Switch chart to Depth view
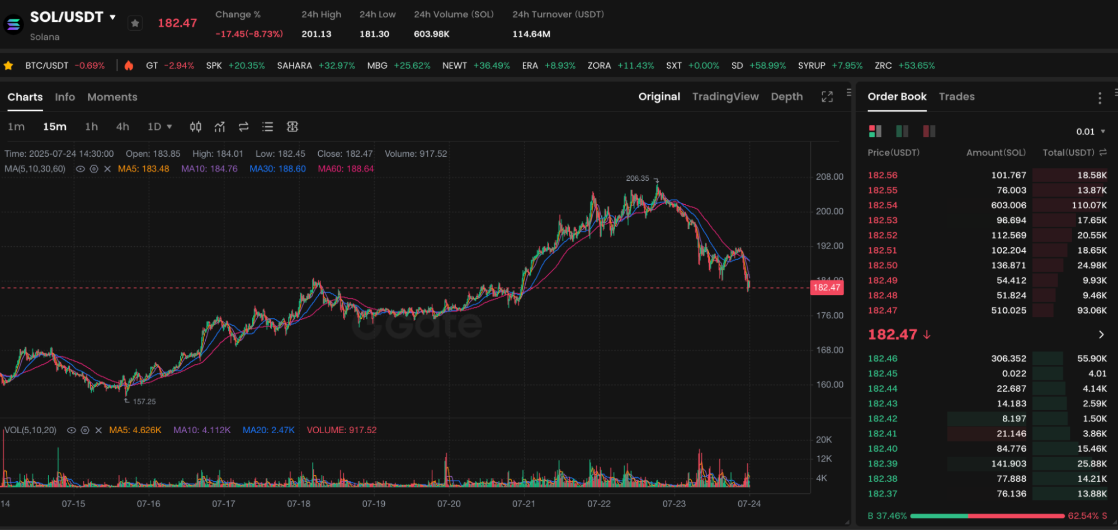Viewport: 1118px width, 530px height. [x=787, y=97]
